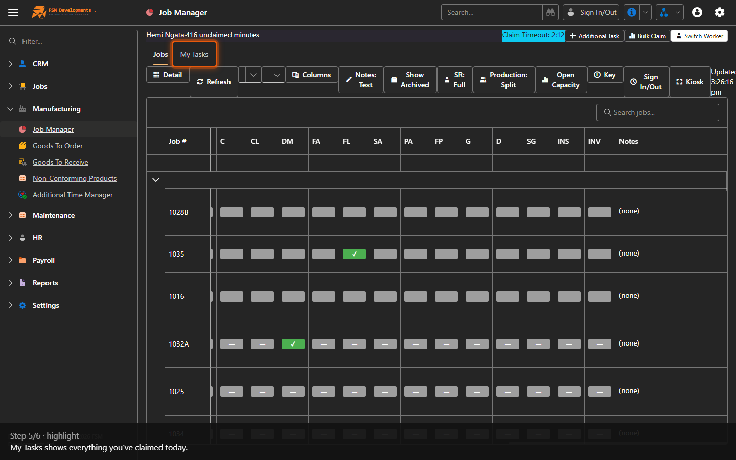Open the dropdown next to info icon

[646, 12]
